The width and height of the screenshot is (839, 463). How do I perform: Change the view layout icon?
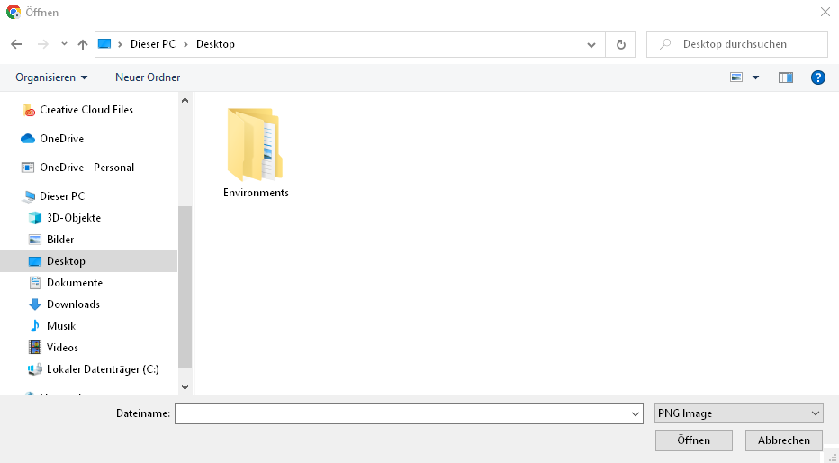(x=736, y=77)
